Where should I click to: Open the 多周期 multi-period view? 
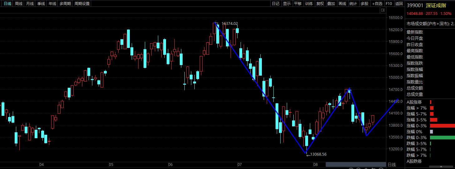point(65,4)
